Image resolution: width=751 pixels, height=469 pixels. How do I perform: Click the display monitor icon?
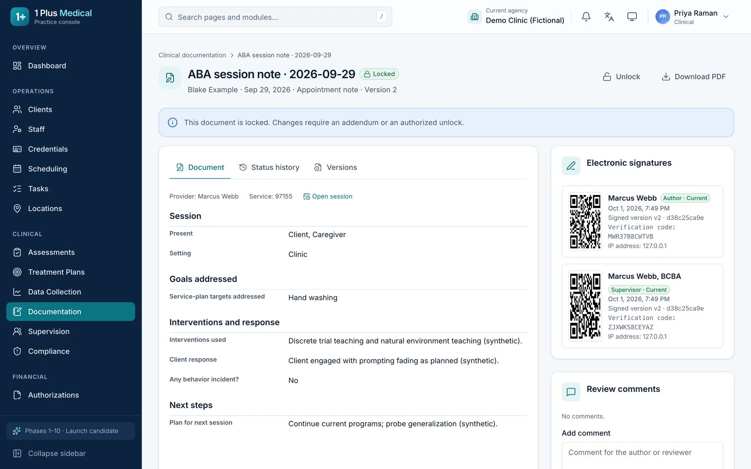632,17
